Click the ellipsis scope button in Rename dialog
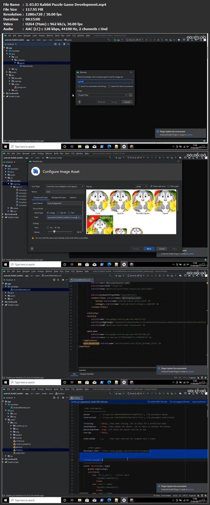The image size is (210, 505). pos(130,95)
